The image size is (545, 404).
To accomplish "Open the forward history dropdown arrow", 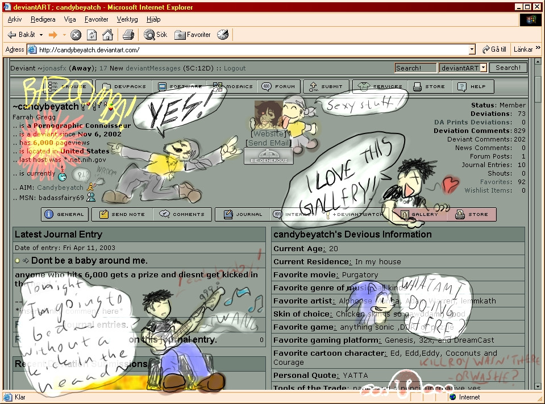I will point(64,35).
